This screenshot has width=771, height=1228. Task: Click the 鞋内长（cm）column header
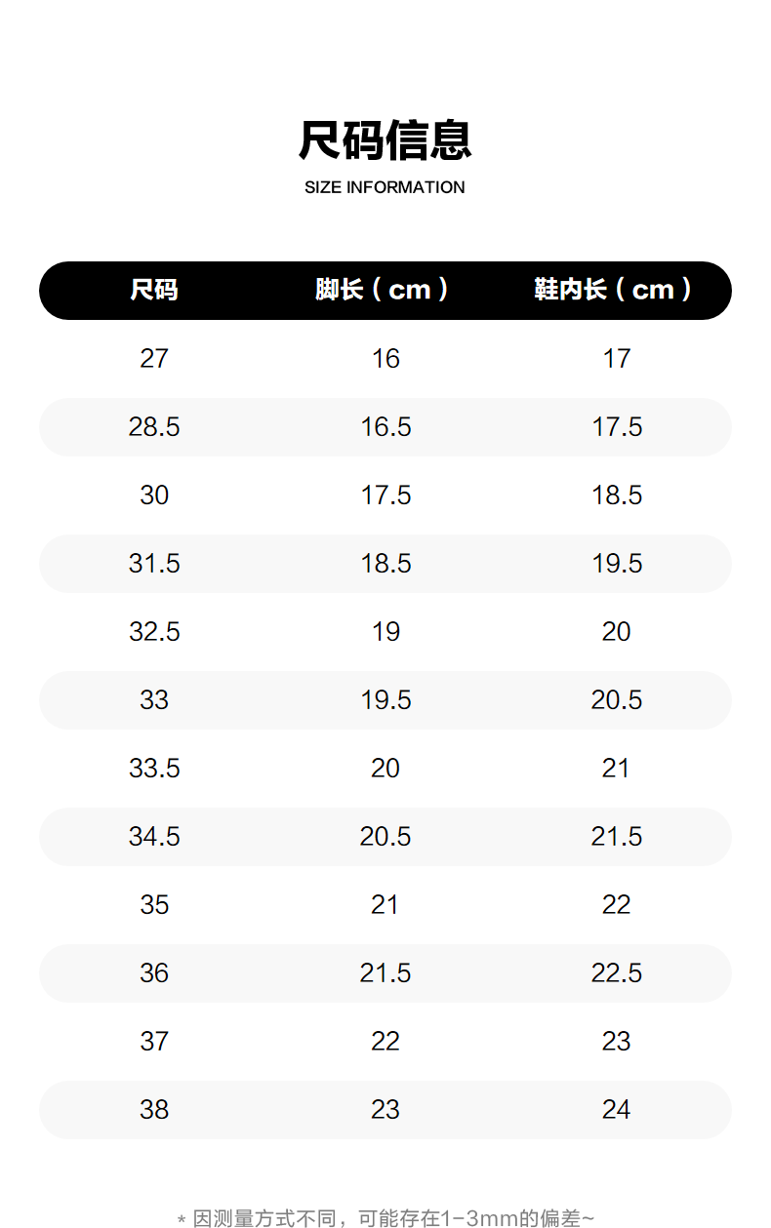click(616, 290)
